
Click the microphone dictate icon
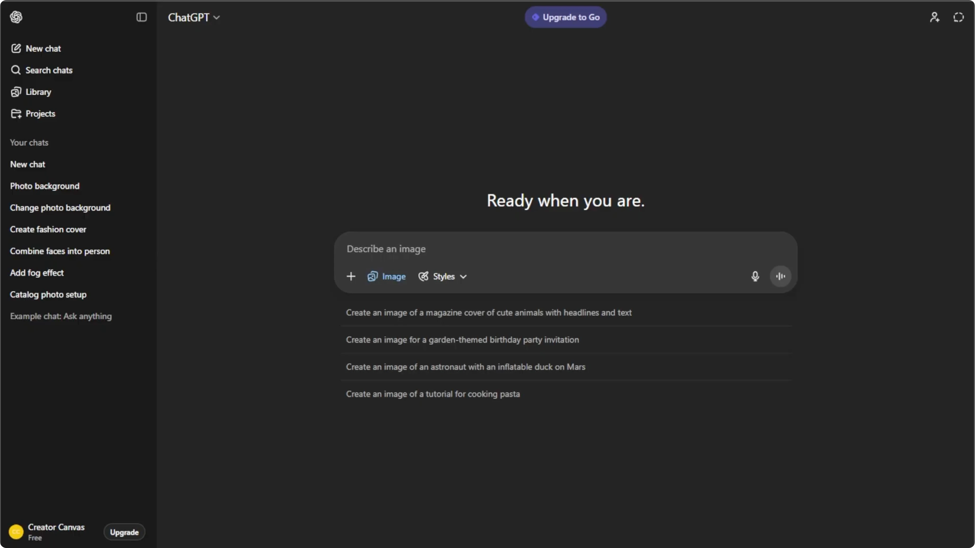[x=755, y=276]
